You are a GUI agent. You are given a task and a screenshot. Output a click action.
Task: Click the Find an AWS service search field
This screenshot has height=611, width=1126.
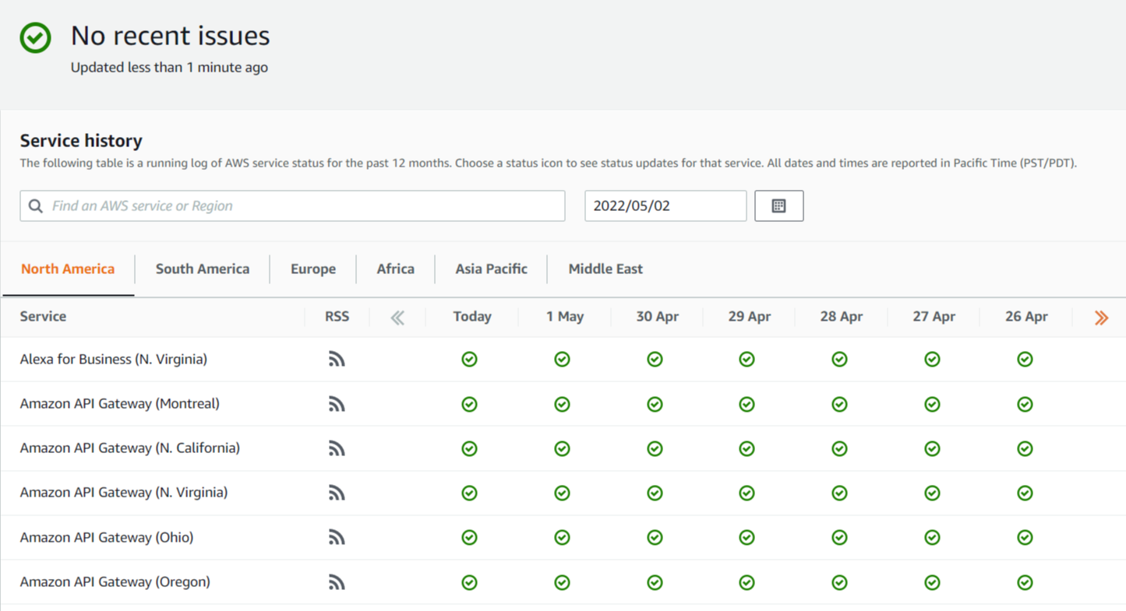[x=304, y=206]
